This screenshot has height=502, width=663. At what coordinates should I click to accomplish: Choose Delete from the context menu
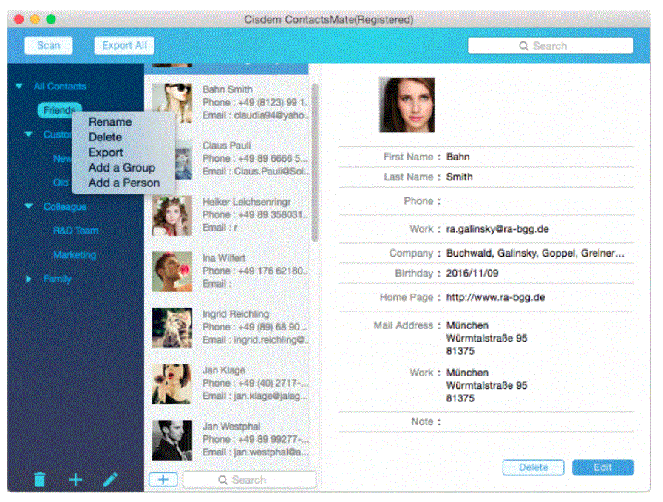tap(105, 137)
